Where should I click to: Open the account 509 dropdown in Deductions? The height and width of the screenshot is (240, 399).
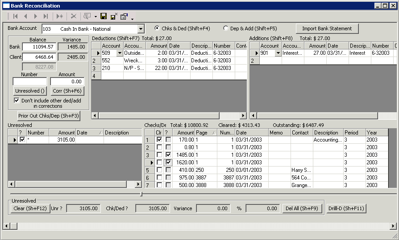120,53
